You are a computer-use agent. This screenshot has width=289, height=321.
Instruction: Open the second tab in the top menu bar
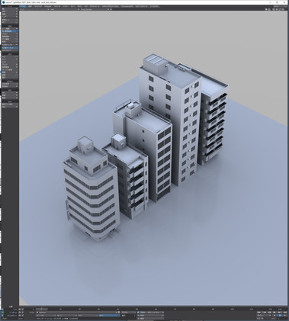click(x=31, y=6)
